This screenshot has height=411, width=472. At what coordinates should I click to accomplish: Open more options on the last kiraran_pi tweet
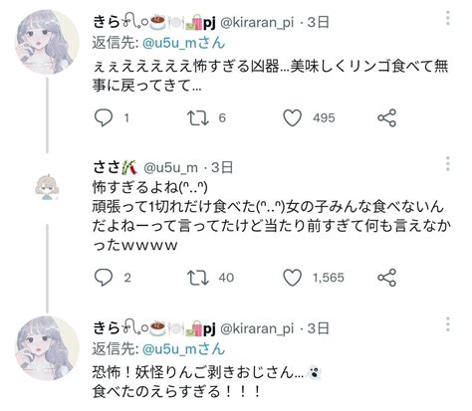tap(448, 324)
